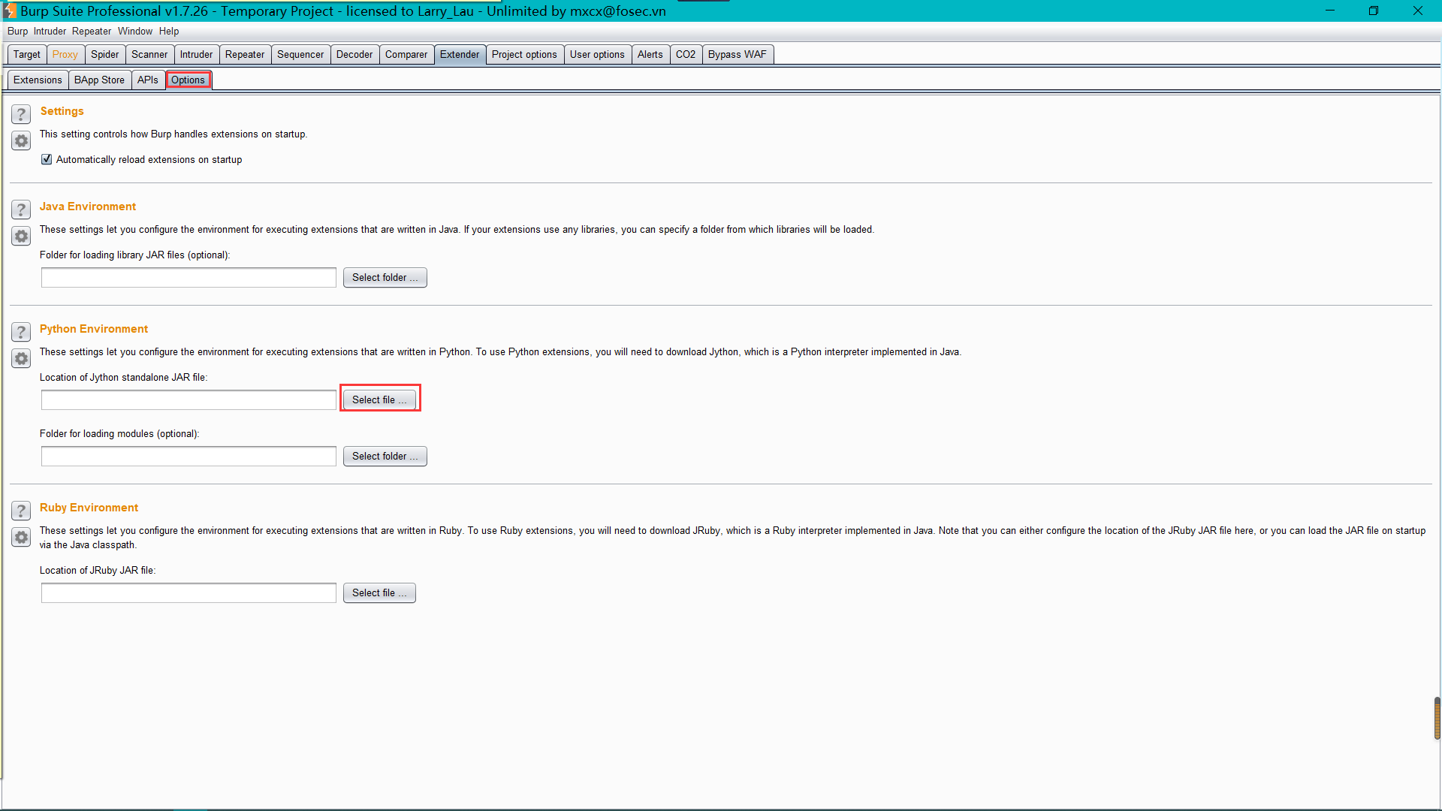Open the Intruder menu in menu bar
Image resolution: width=1442 pixels, height=811 pixels.
[x=50, y=31]
